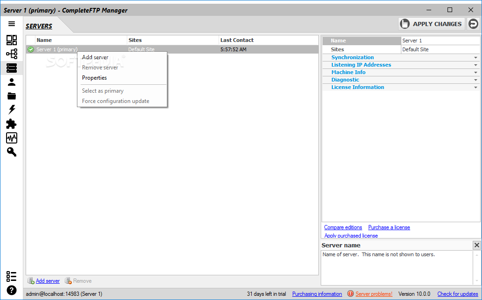Screen dimensions: 482x300
Task: Open the Folders icon in sidebar
Action: pos(12,96)
